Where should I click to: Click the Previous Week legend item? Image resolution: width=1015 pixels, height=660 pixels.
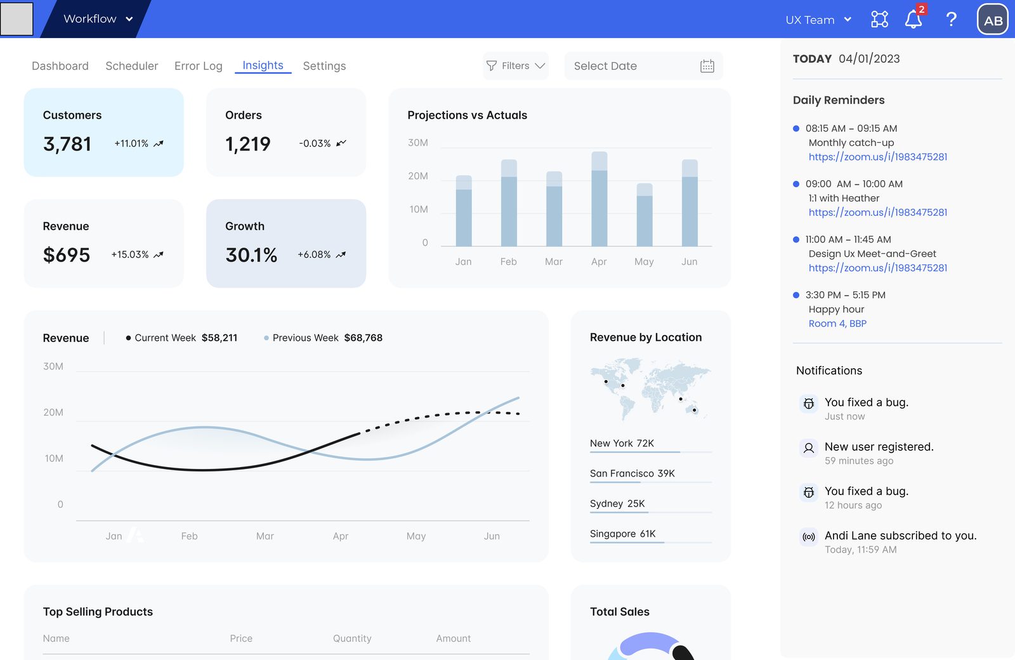323,338
